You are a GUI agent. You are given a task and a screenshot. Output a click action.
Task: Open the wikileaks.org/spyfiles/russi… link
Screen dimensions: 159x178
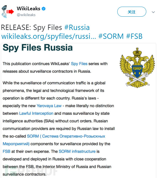[x=49, y=36]
